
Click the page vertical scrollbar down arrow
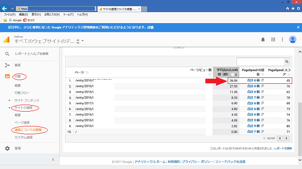coord(300,160)
